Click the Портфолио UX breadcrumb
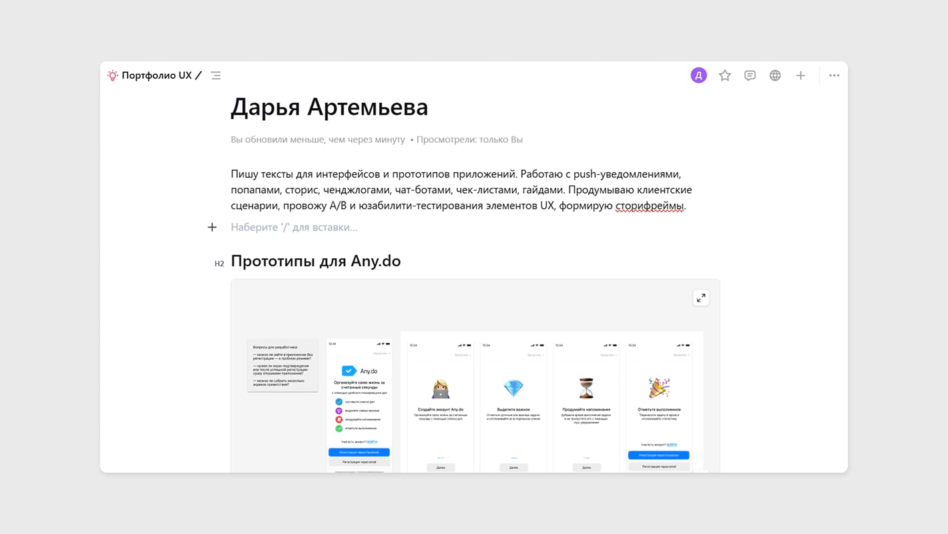948x534 pixels. tap(156, 75)
